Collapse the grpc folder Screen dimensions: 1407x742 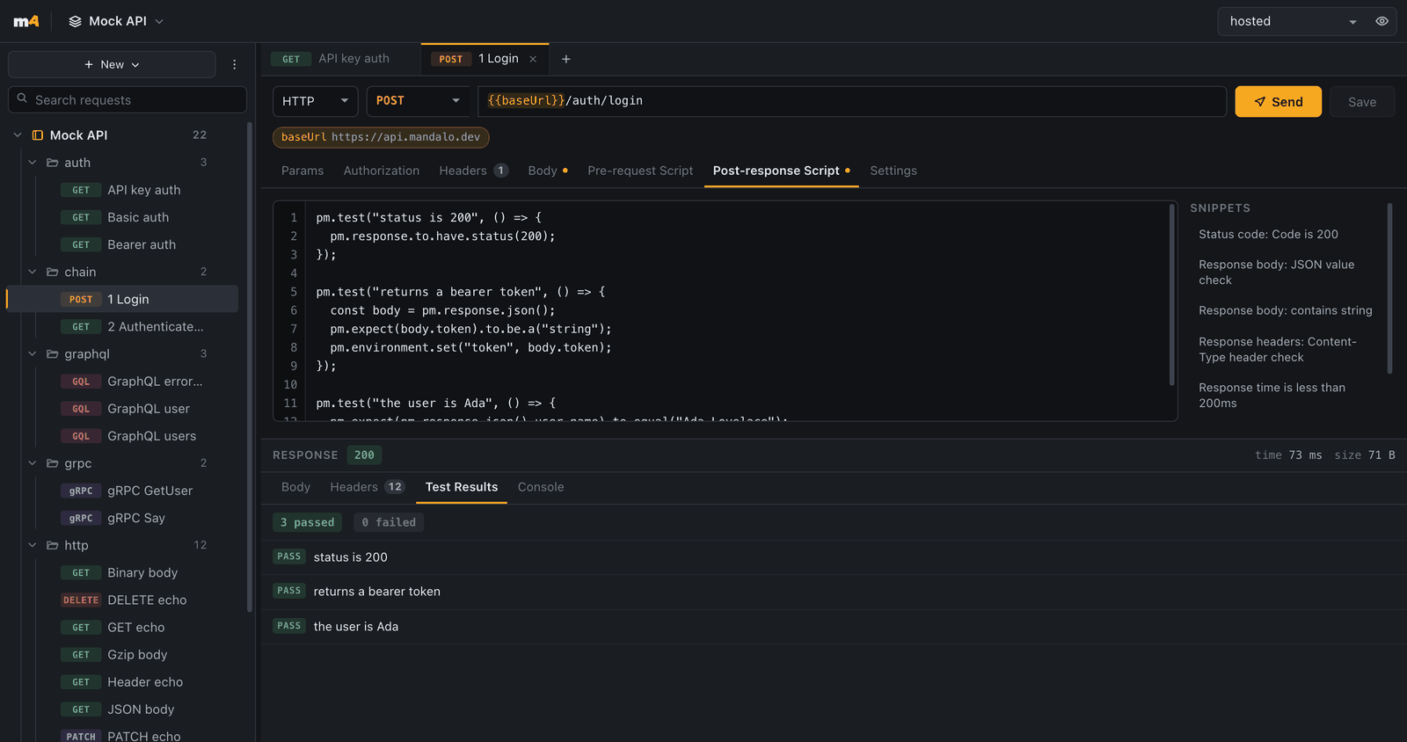(x=33, y=463)
